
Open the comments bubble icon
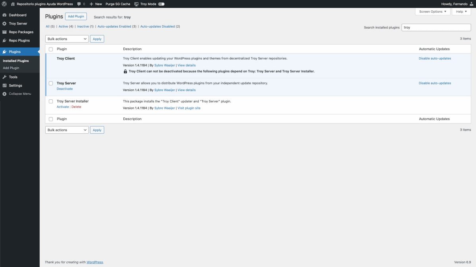click(79, 4)
